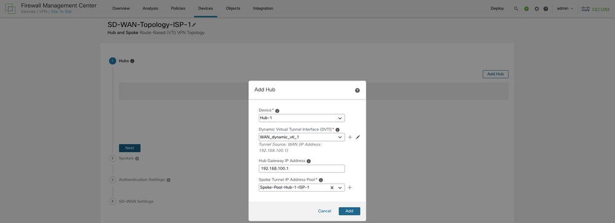Click the Firewall Management Center logo icon

click(10, 8)
